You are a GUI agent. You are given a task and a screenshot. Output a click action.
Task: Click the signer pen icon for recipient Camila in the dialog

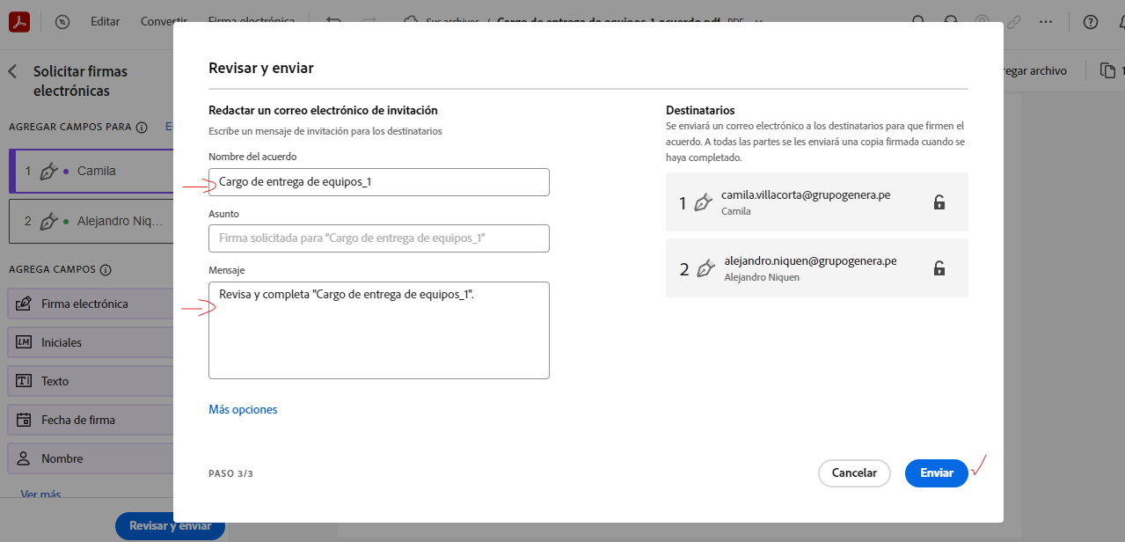(x=703, y=203)
